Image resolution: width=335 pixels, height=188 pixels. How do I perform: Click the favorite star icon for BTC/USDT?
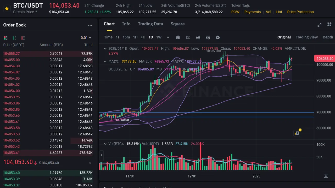(7, 9)
